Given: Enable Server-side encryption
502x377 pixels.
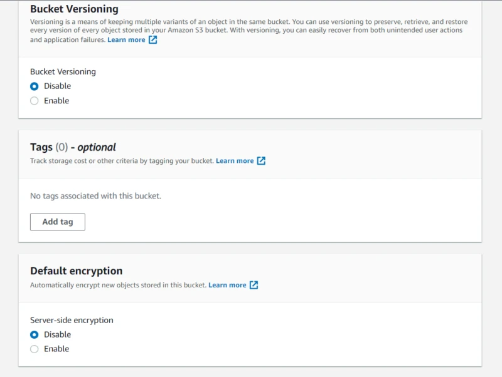Looking at the screenshot, I should coord(35,349).
